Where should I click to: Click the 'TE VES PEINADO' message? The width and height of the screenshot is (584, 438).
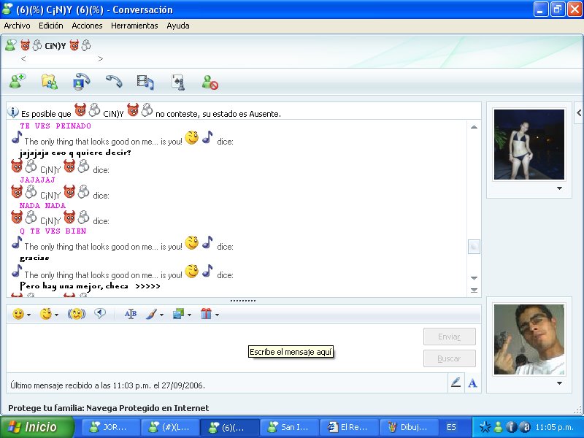coord(55,126)
